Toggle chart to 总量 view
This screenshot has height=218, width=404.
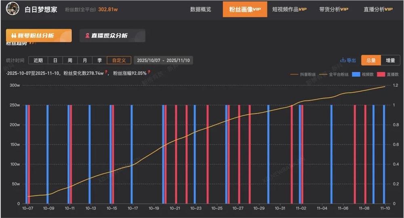pos(371,60)
